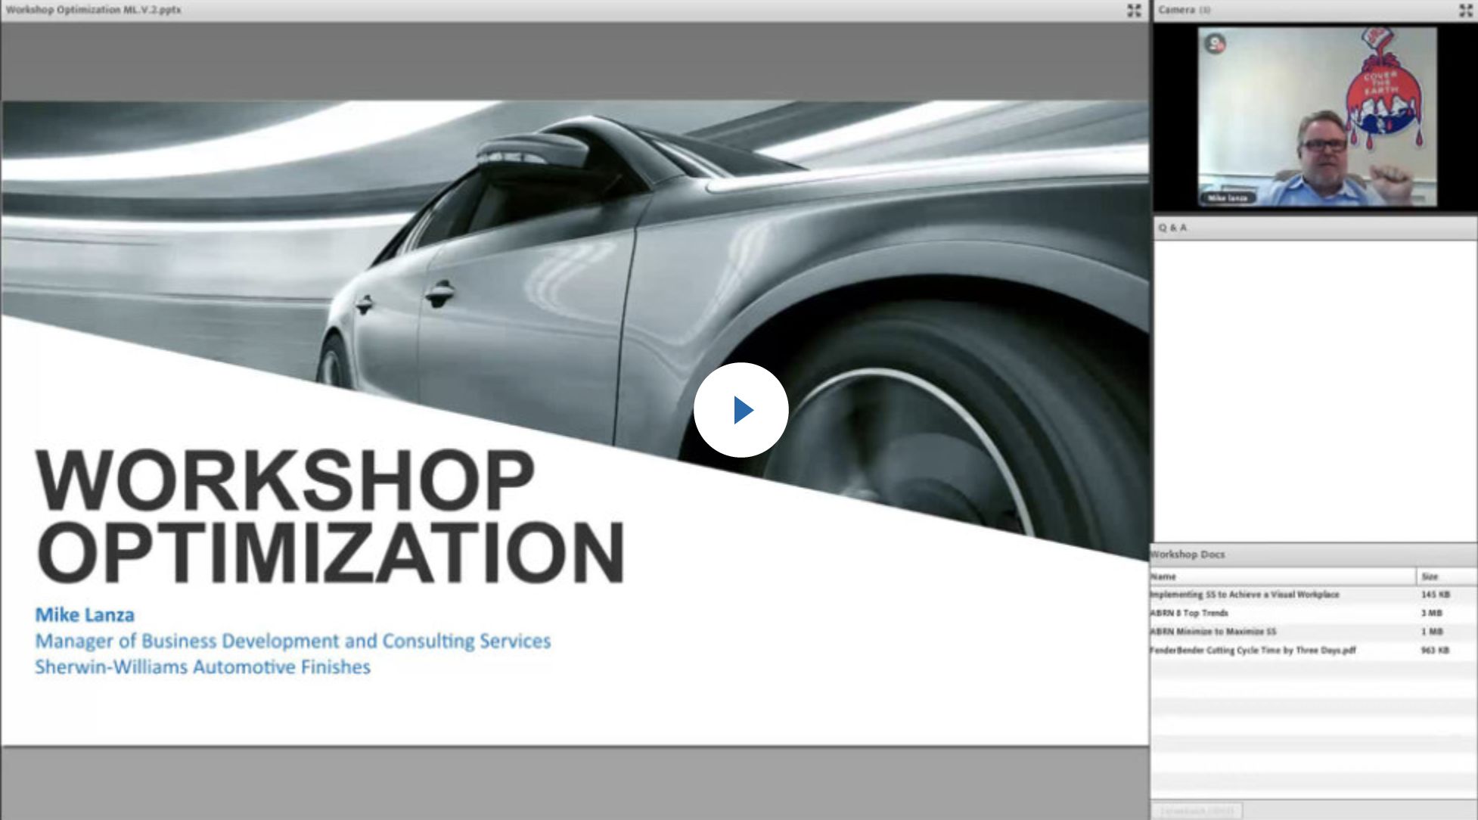The width and height of the screenshot is (1478, 820).
Task: Click the disabled download button below Workshop Docs
Action: (1197, 811)
